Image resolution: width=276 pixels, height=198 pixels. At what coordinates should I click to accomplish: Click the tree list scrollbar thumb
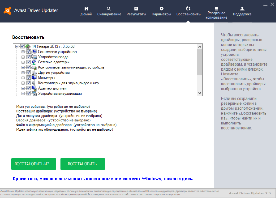point(199,62)
